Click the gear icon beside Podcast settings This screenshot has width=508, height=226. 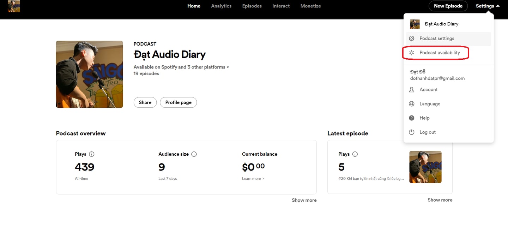point(411,38)
